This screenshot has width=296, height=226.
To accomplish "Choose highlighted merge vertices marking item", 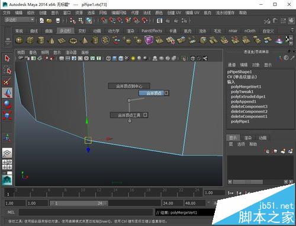I will 154,93.
